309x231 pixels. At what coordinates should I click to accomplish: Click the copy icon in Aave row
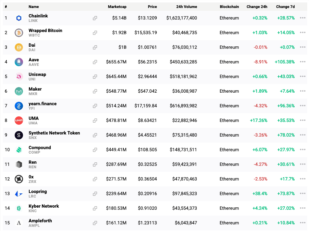[x=95, y=62]
